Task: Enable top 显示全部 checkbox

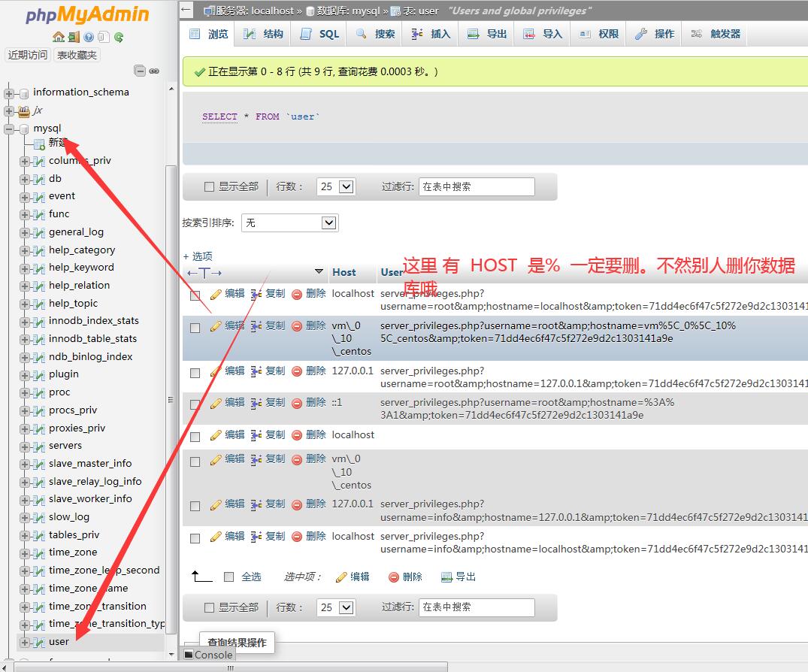Action: (210, 187)
